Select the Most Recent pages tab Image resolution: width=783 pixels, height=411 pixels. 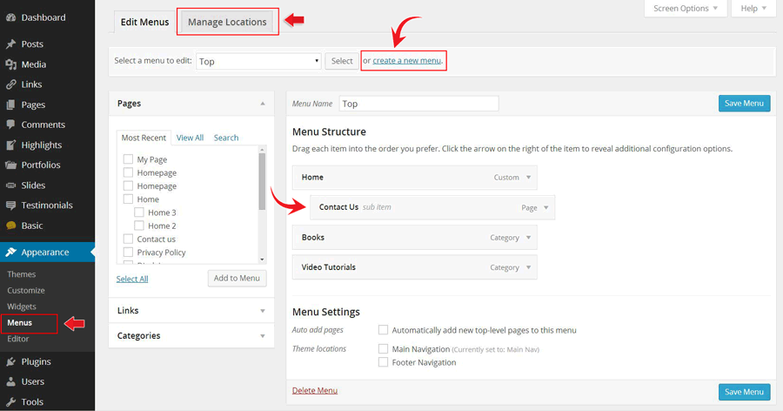144,138
